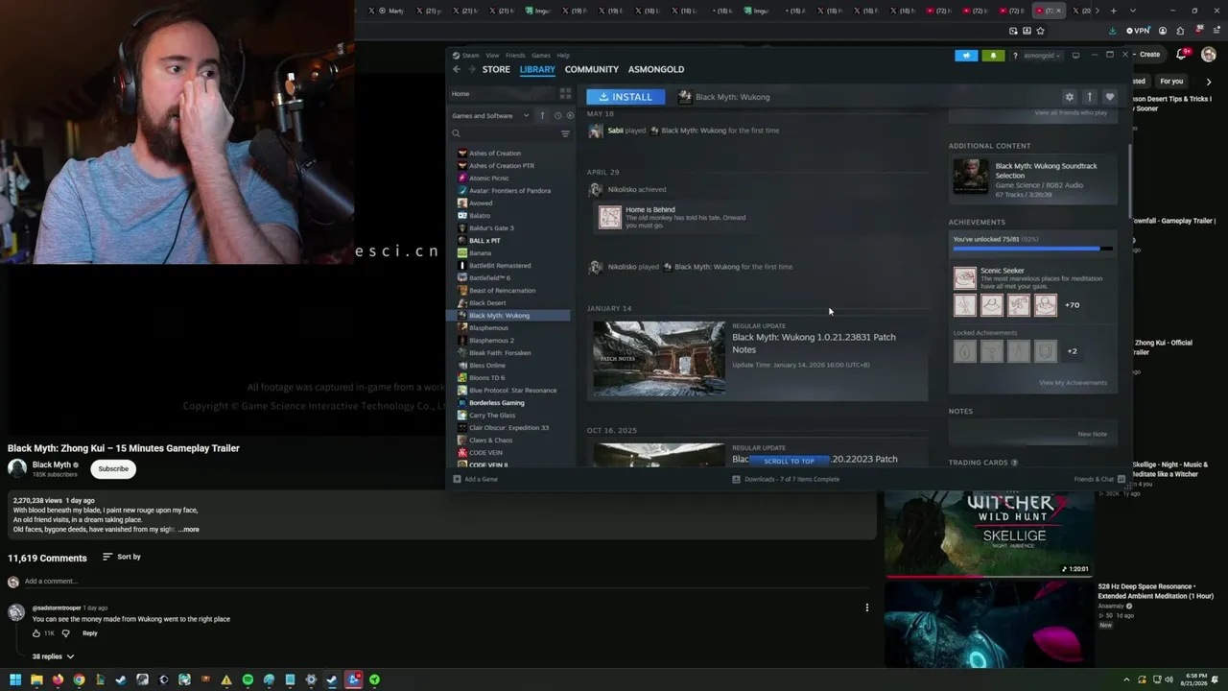This screenshot has height=691, width=1228.
Task: Open Spotify from the taskbar
Action: [x=248, y=680]
